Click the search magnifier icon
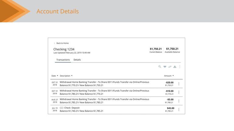The height and width of the screenshot is (131, 234). coord(160,66)
